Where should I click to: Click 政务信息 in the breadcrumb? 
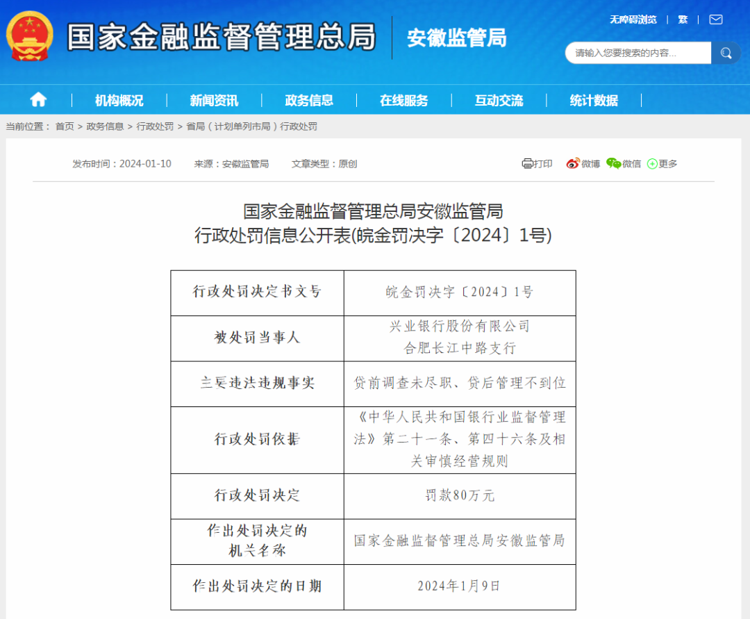click(x=105, y=126)
